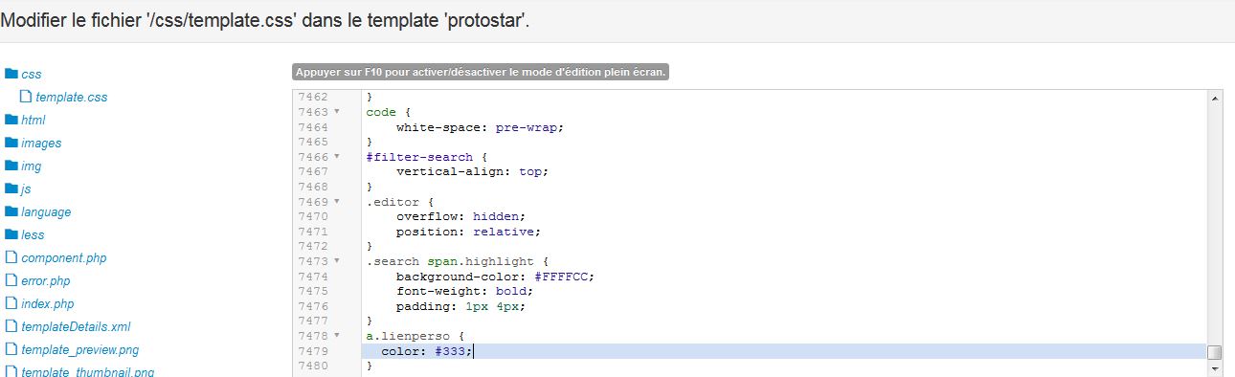Click the editor scrollbar up arrow

[x=1215, y=98]
